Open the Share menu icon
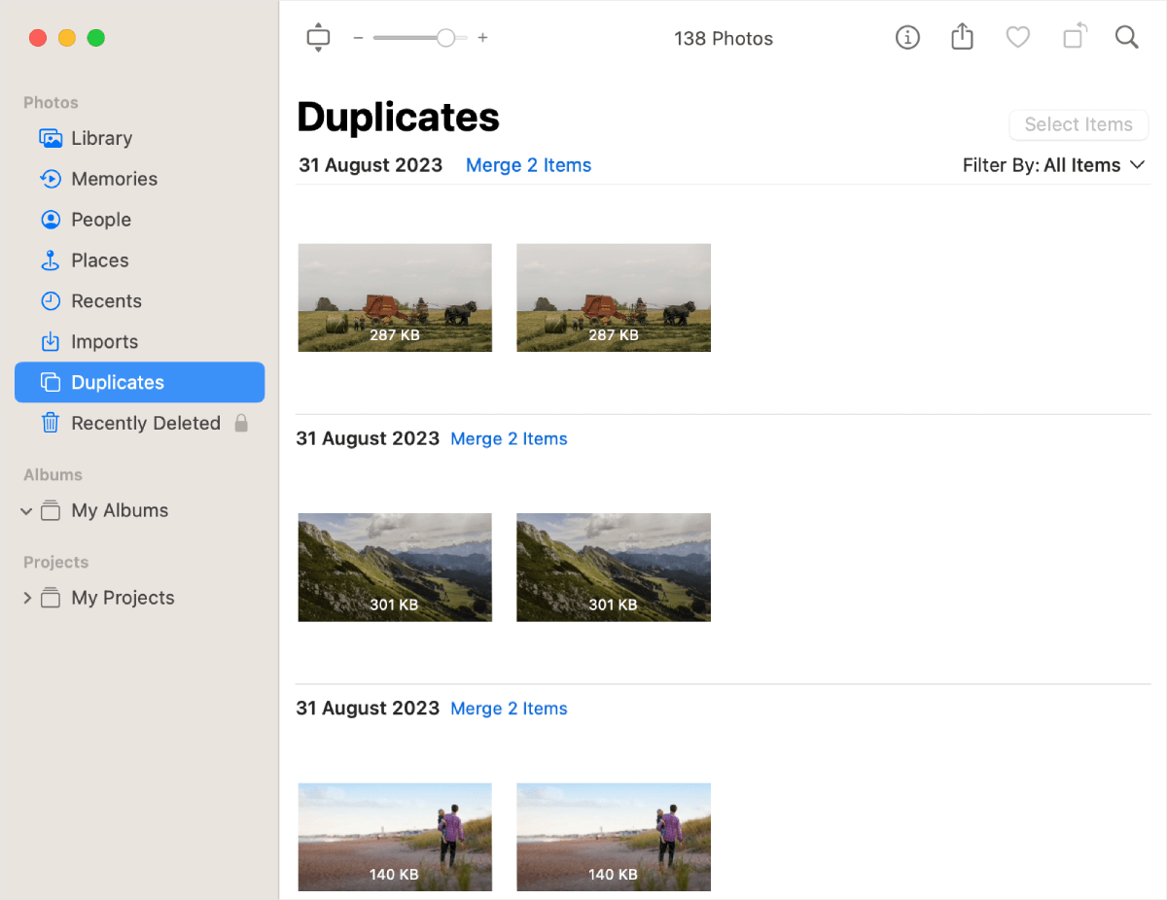Screen dimensions: 1167x900 [962, 36]
